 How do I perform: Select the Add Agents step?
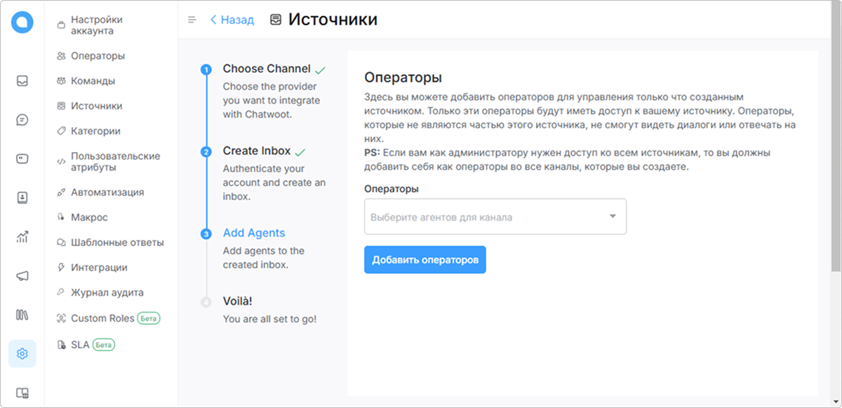254,233
